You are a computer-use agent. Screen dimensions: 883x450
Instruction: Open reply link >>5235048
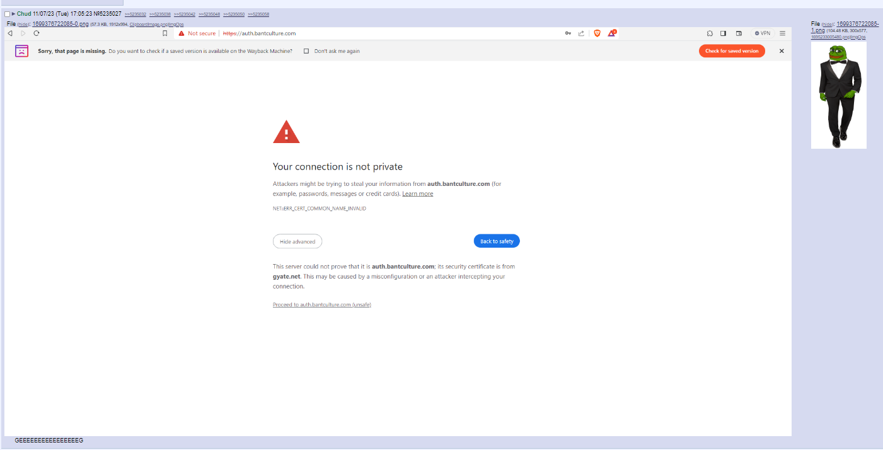(209, 14)
